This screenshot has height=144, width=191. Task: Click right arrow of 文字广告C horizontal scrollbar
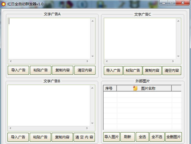[x=173, y=61]
